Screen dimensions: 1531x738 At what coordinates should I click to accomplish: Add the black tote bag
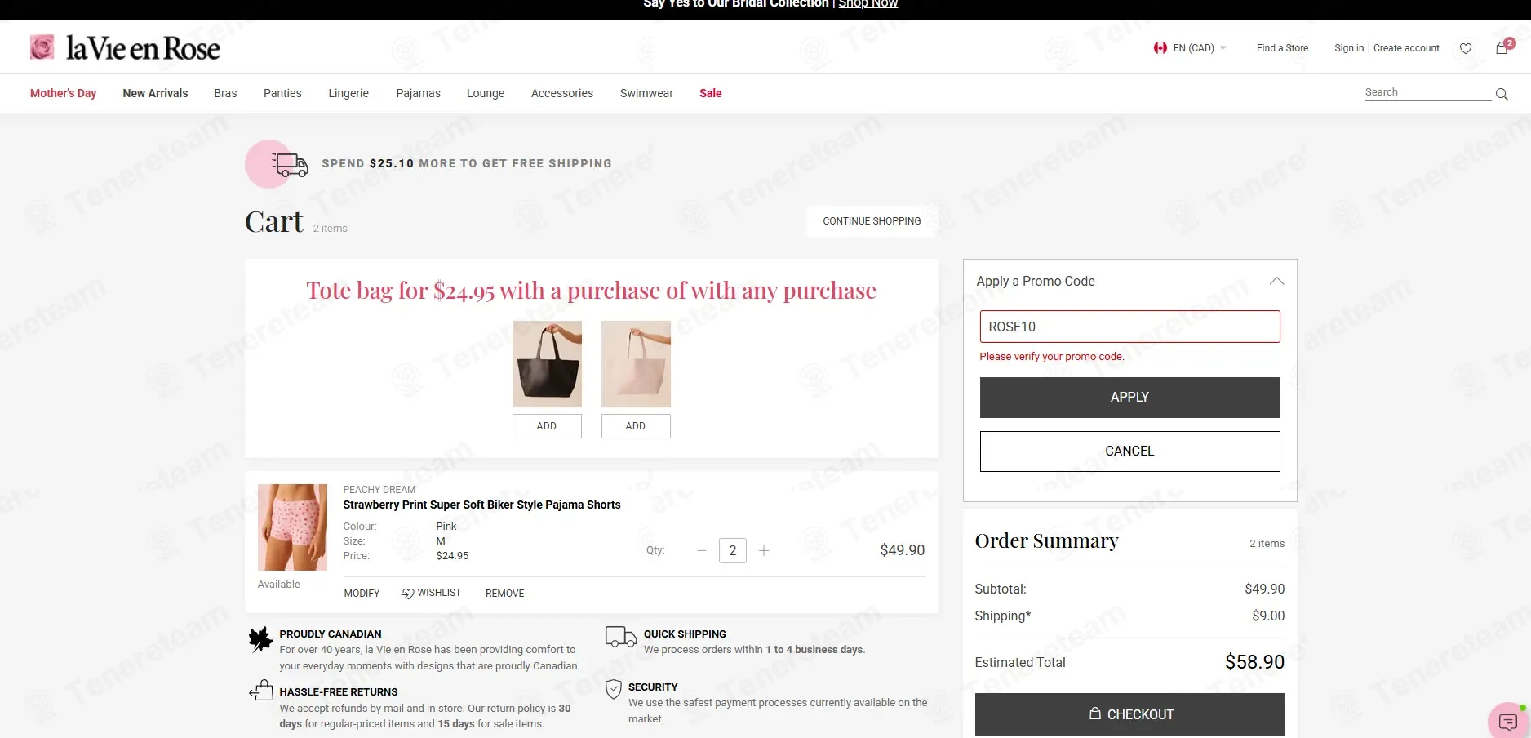pos(547,426)
